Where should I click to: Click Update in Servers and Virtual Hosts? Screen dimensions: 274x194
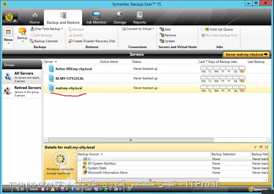tap(167, 41)
